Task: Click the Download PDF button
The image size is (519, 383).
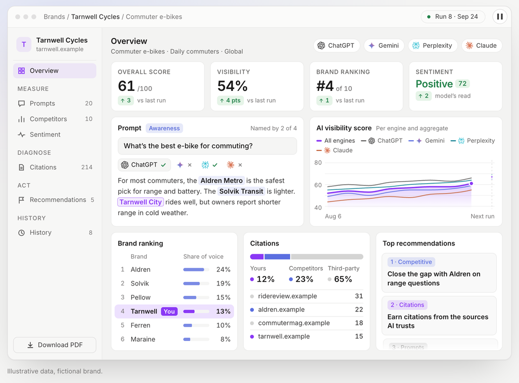Action: click(54, 345)
